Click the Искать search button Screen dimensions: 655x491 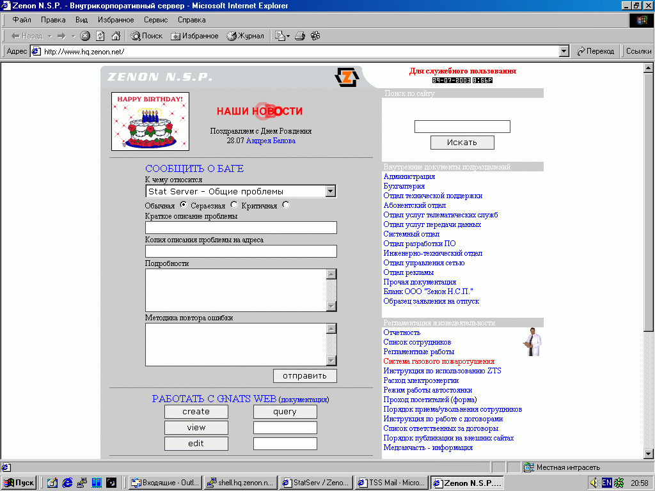click(462, 143)
